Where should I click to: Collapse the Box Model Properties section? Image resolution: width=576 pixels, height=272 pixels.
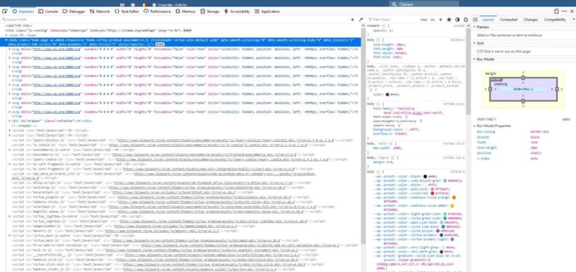pos(474,126)
